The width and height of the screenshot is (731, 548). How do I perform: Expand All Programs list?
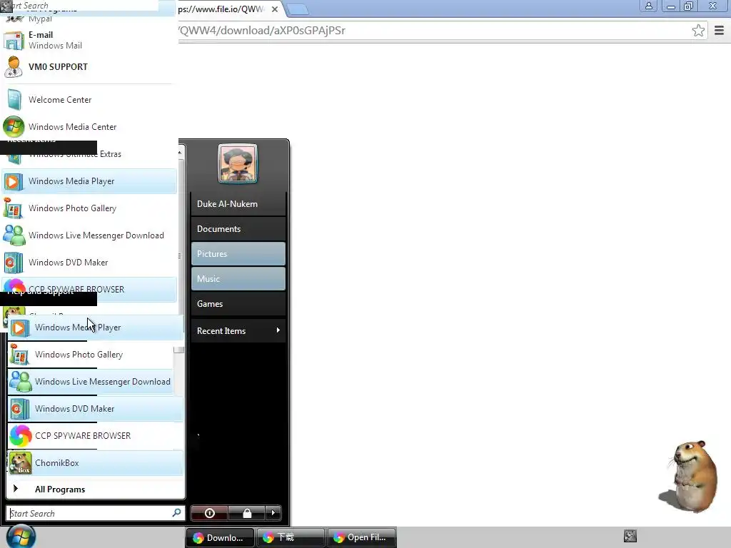[x=96, y=489]
